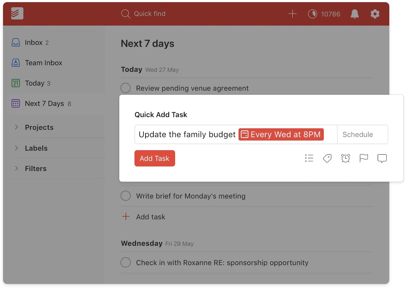This screenshot has height=288, width=406.
Task: Open settings gear menu
Action: point(375,14)
